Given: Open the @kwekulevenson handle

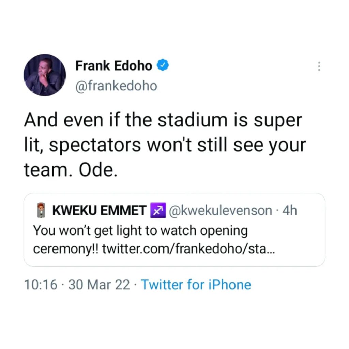Looking at the screenshot, I should coord(220,211).
